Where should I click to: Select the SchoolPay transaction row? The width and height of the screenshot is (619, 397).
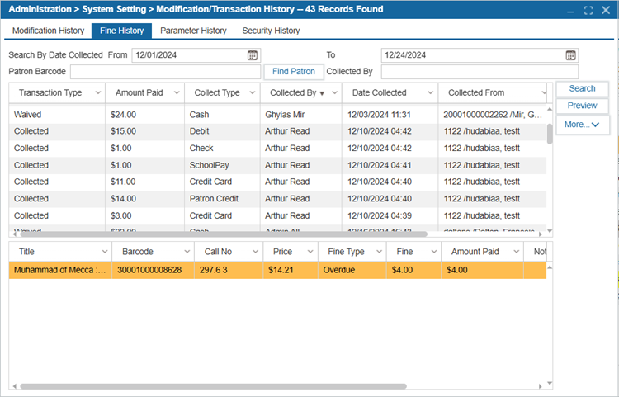[277, 165]
